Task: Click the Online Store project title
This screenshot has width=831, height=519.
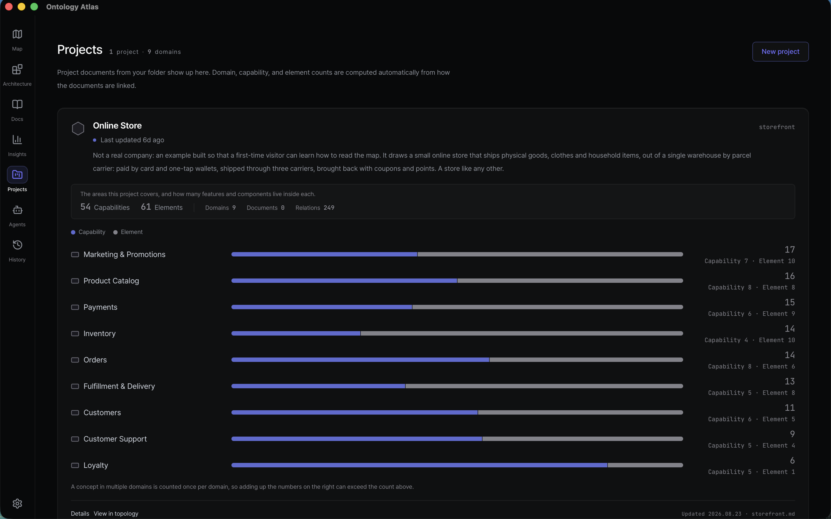Action: coord(117,126)
